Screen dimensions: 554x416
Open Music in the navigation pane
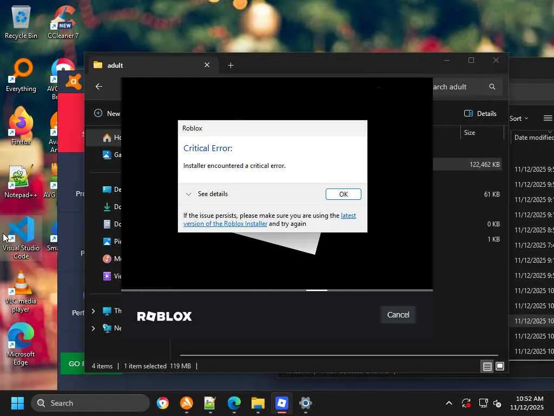coord(111,258)
